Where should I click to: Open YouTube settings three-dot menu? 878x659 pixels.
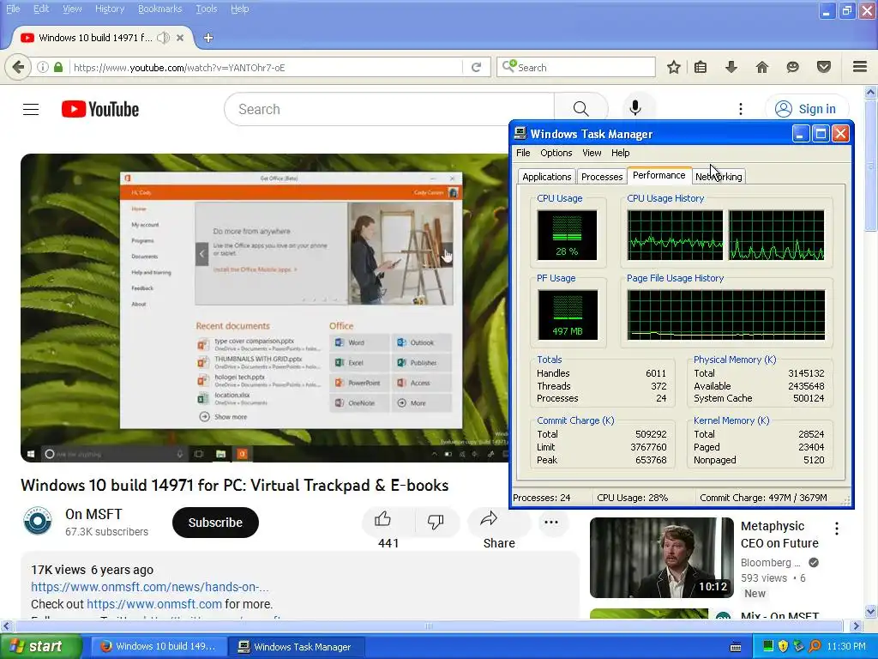tap(740, 109)
